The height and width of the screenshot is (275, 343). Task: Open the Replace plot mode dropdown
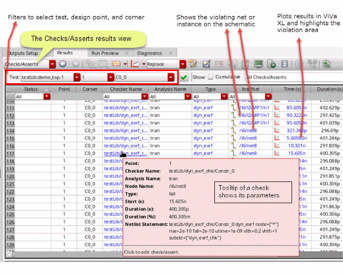183,64
